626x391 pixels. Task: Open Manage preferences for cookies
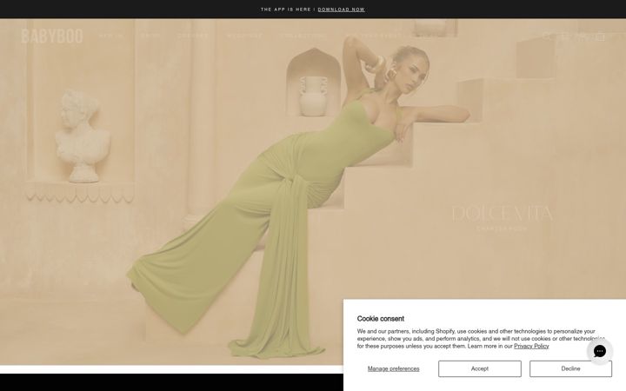coord(393,368)
